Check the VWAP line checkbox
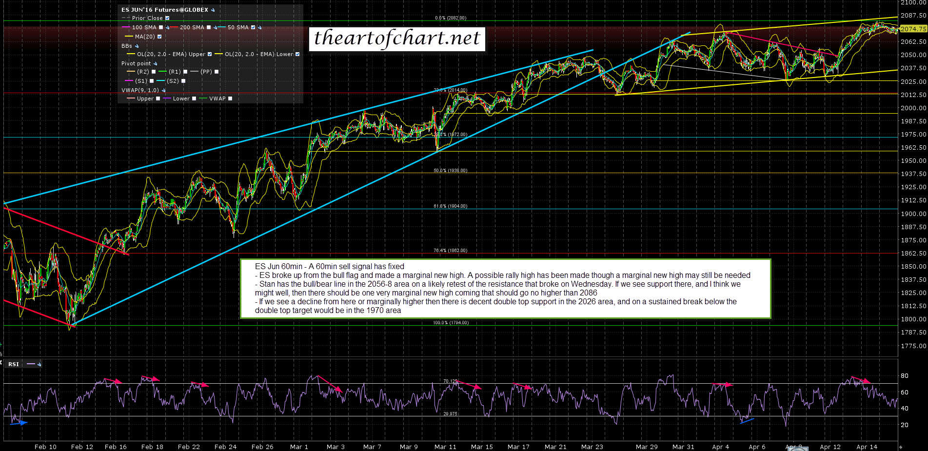Image resolution: width=928 pixels, height=451 pixels. 230,98
